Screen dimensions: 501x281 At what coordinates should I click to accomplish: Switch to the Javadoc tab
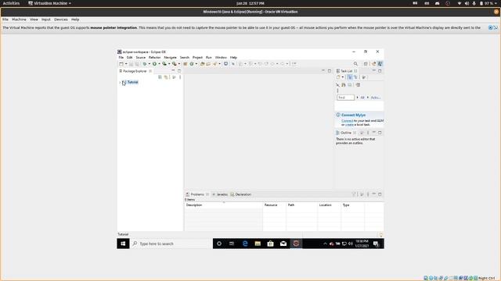tap(220, 194)
